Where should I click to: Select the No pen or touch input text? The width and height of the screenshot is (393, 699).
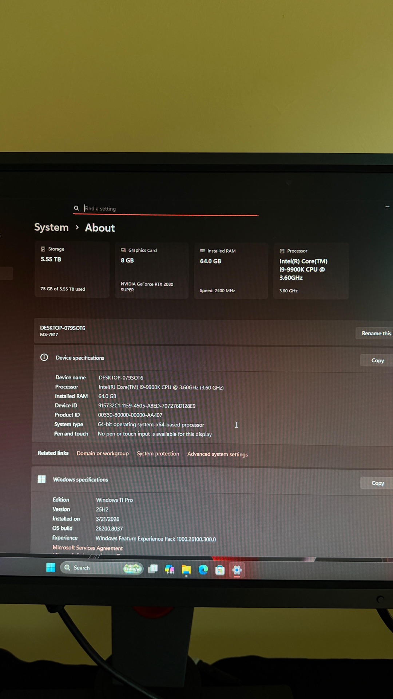coord(155,434)
